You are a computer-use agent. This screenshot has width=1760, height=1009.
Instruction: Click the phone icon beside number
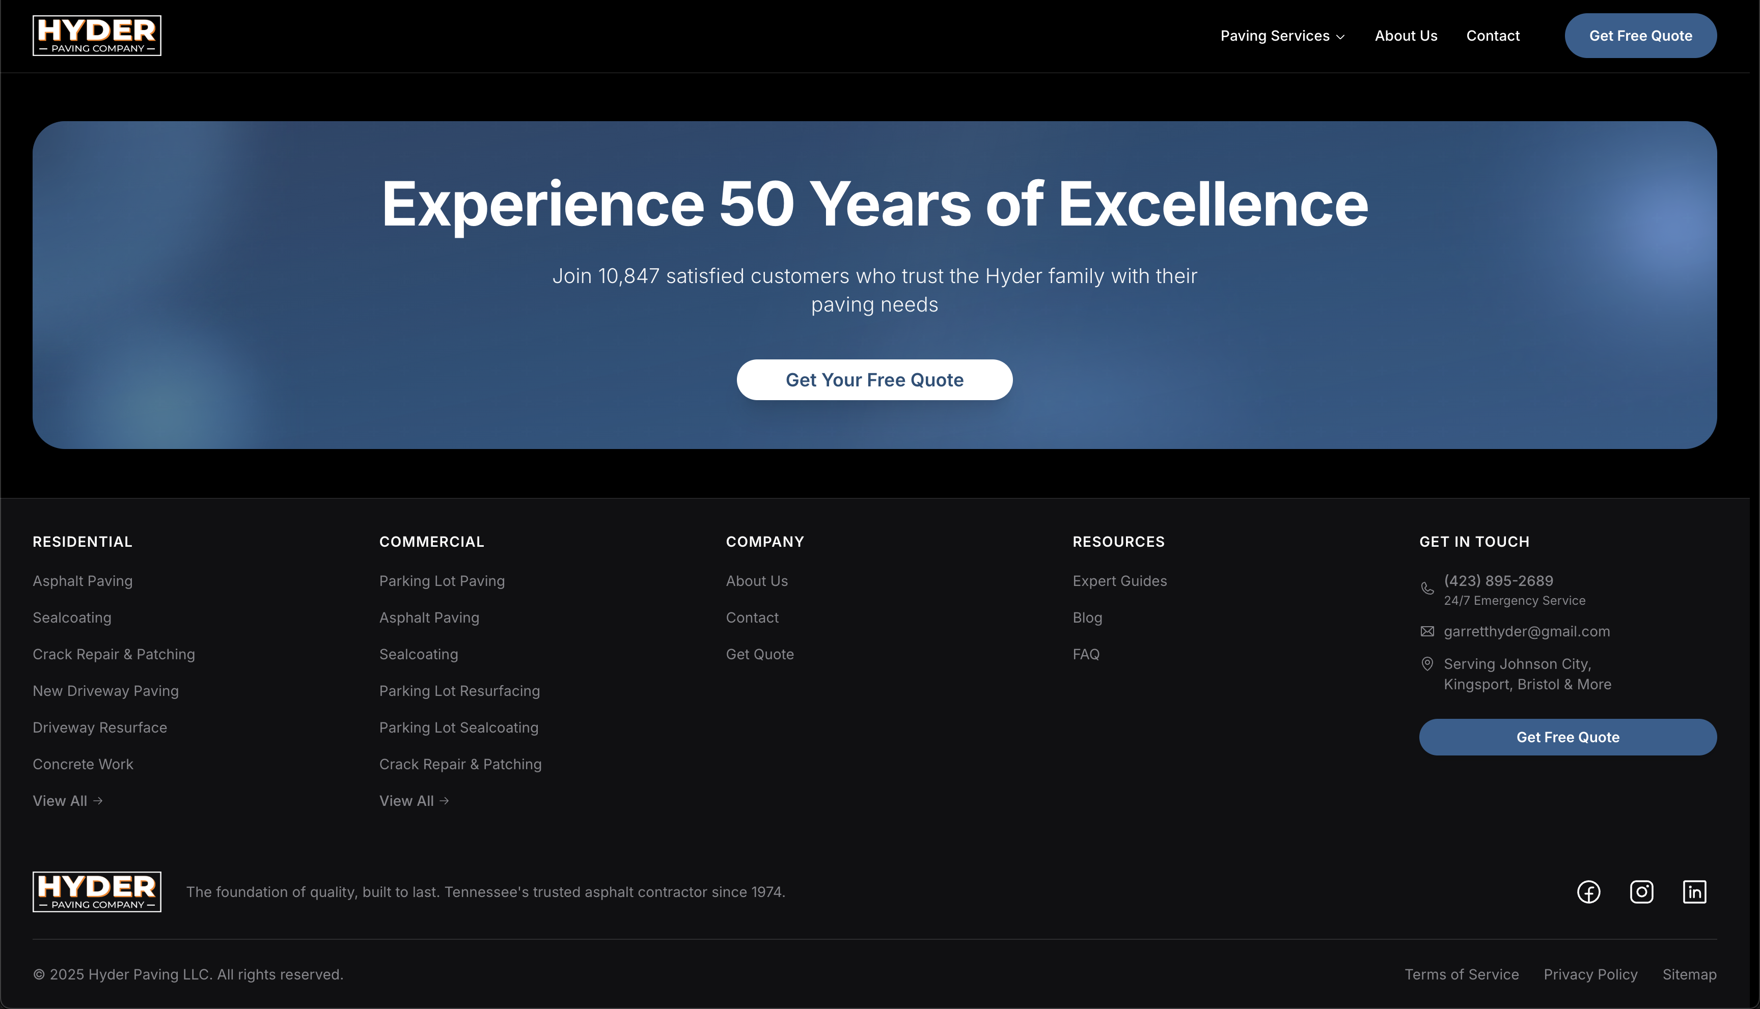click(x=1427, y=588)
